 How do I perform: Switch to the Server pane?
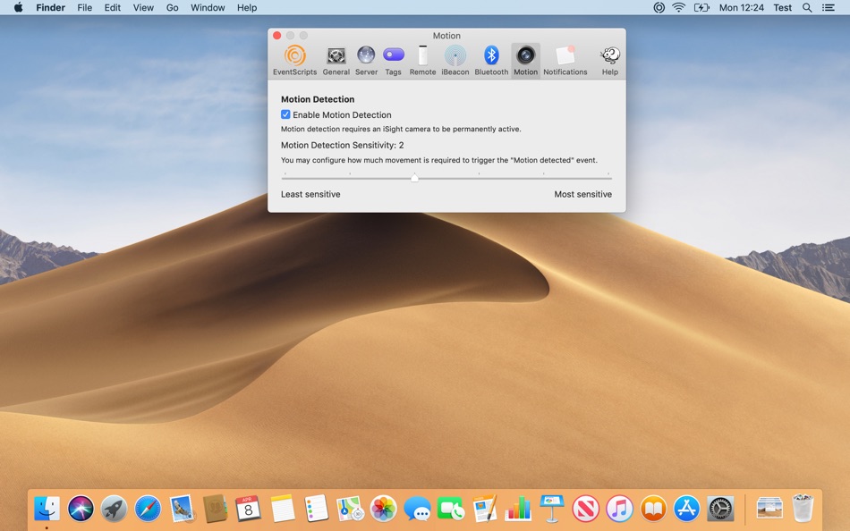366,61
